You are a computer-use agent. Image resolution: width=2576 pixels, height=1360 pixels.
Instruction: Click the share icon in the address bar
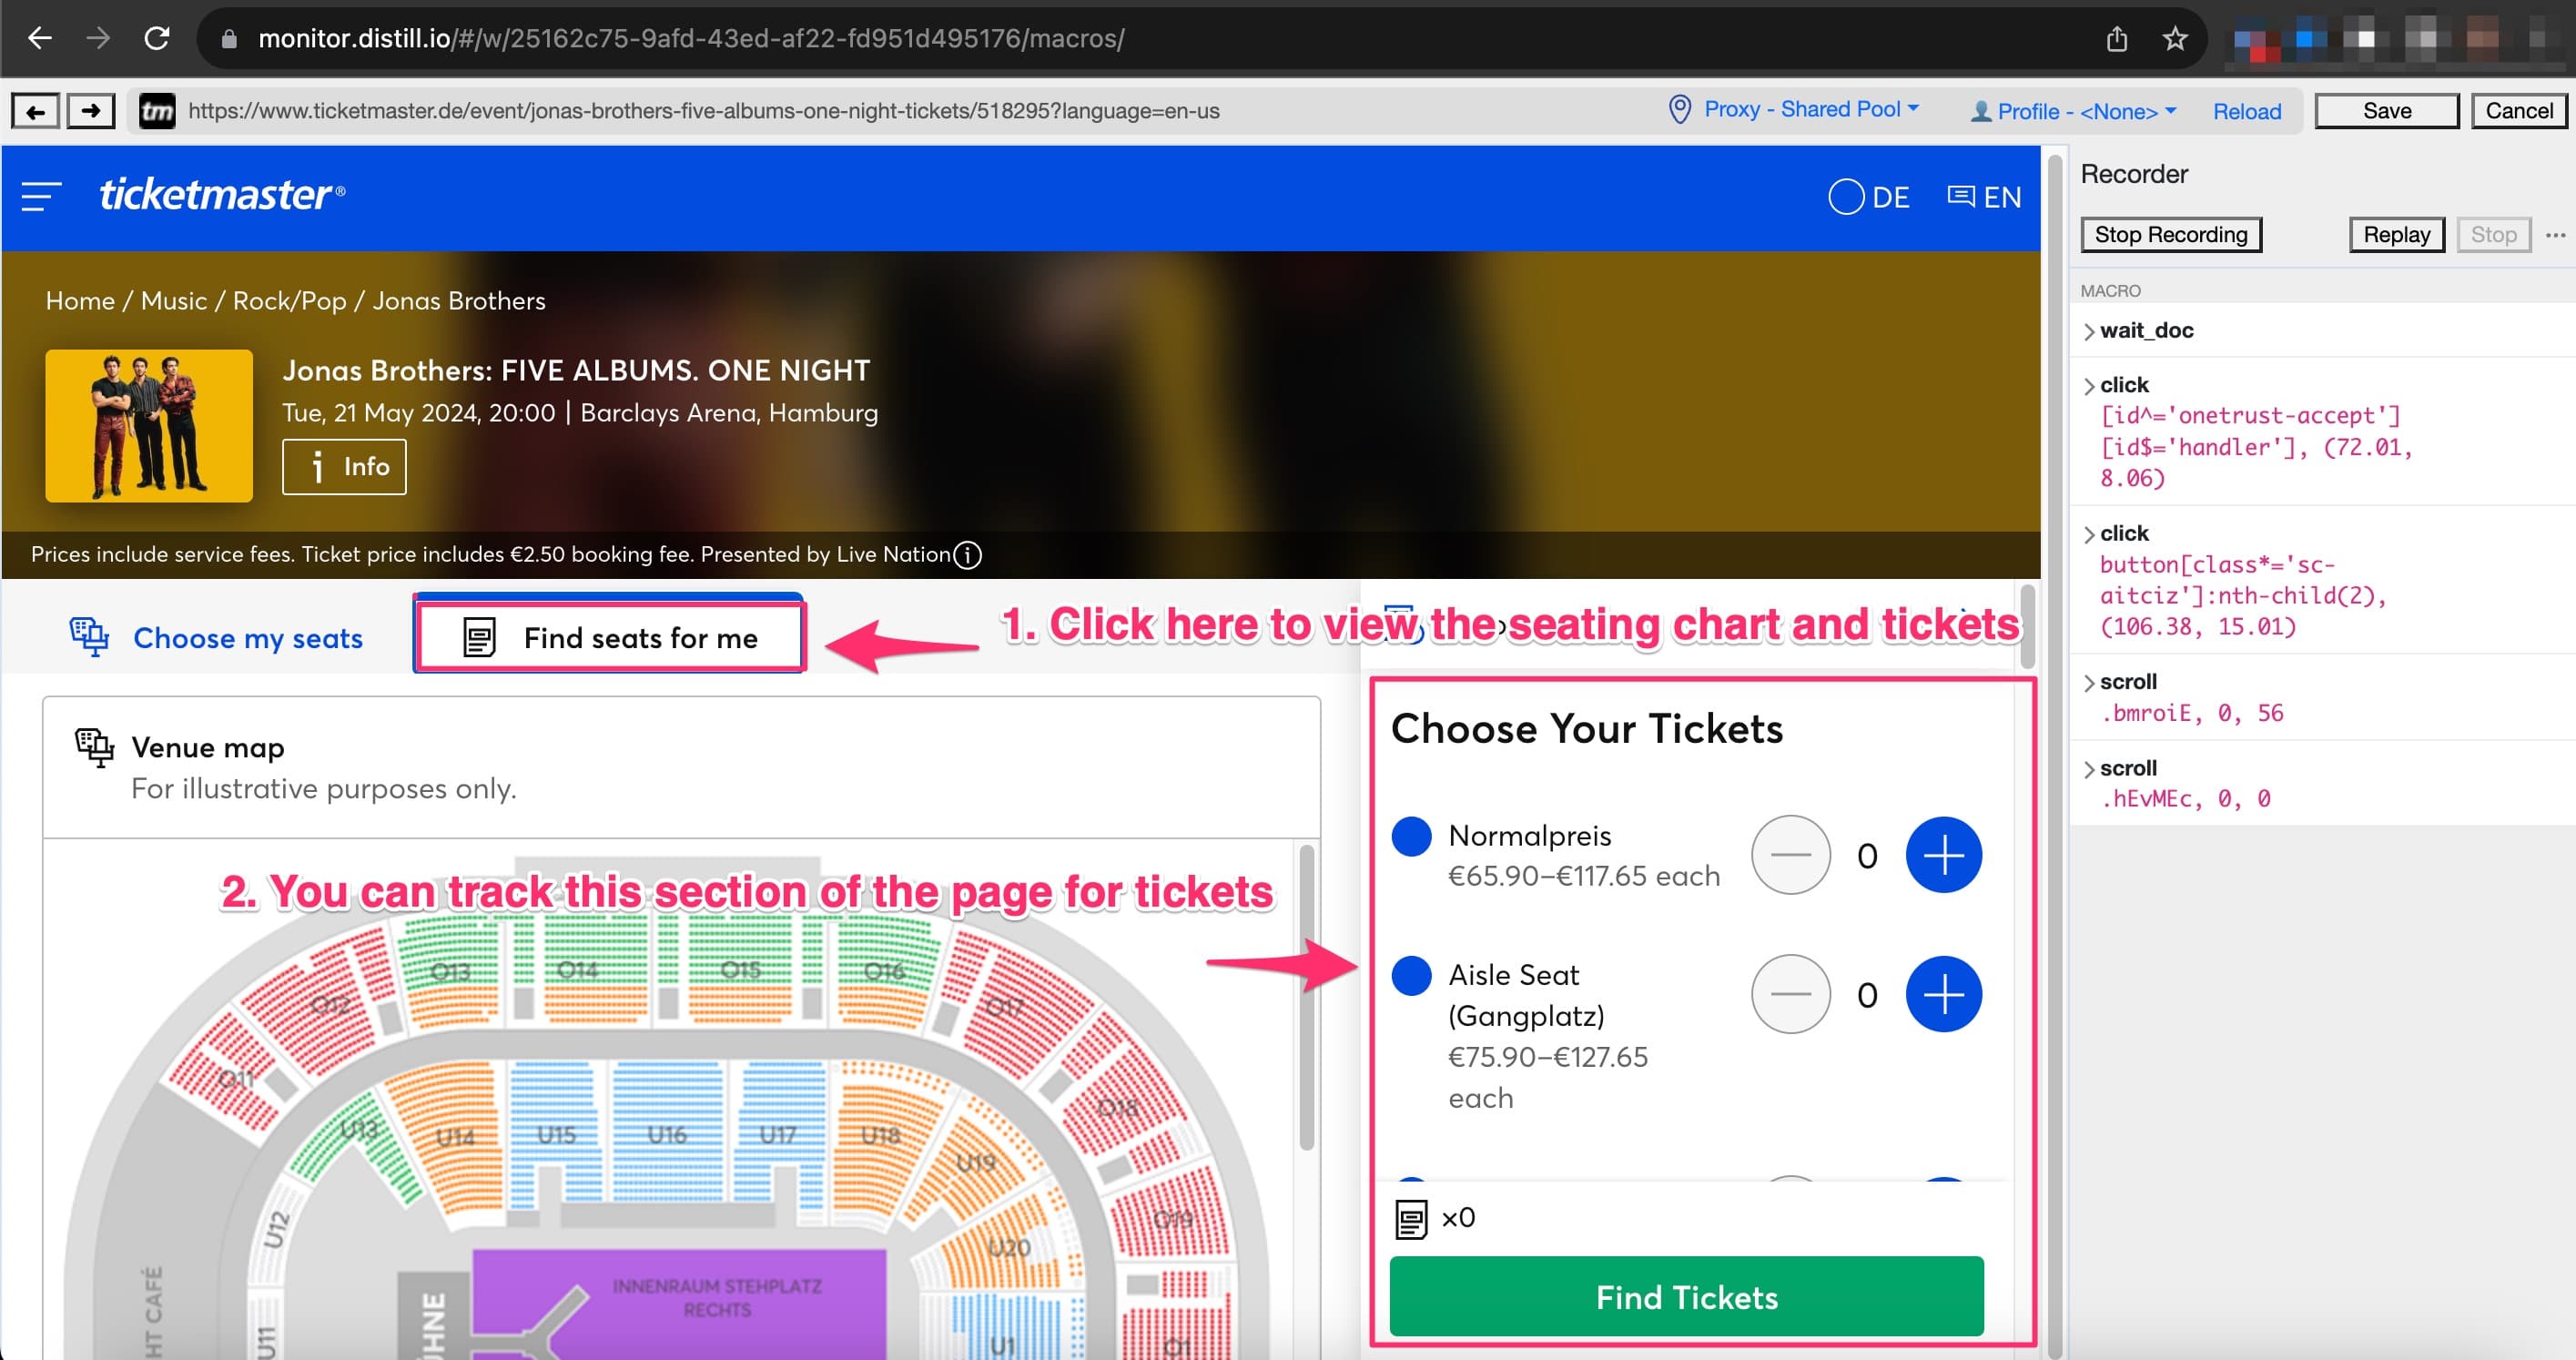point(2118,39)
